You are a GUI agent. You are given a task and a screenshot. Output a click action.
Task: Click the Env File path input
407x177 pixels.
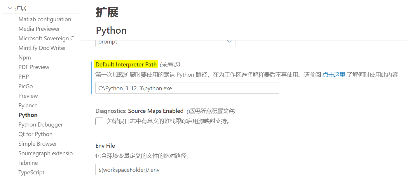pyautogui.click(x=187, y=170)
